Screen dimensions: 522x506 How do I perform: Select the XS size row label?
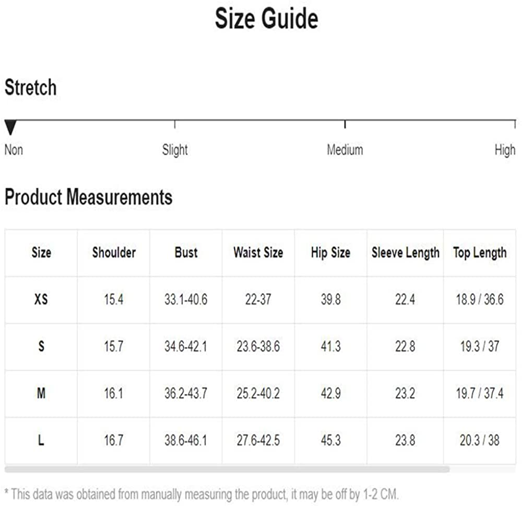(x=41, y=300)
